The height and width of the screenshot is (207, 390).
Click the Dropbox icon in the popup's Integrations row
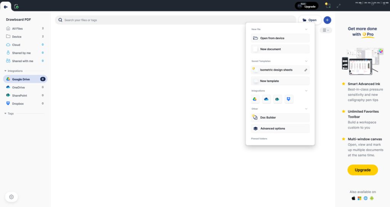(289, 99)
